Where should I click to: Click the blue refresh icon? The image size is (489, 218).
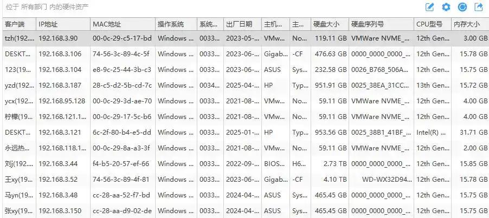click(x=462, y=7)
